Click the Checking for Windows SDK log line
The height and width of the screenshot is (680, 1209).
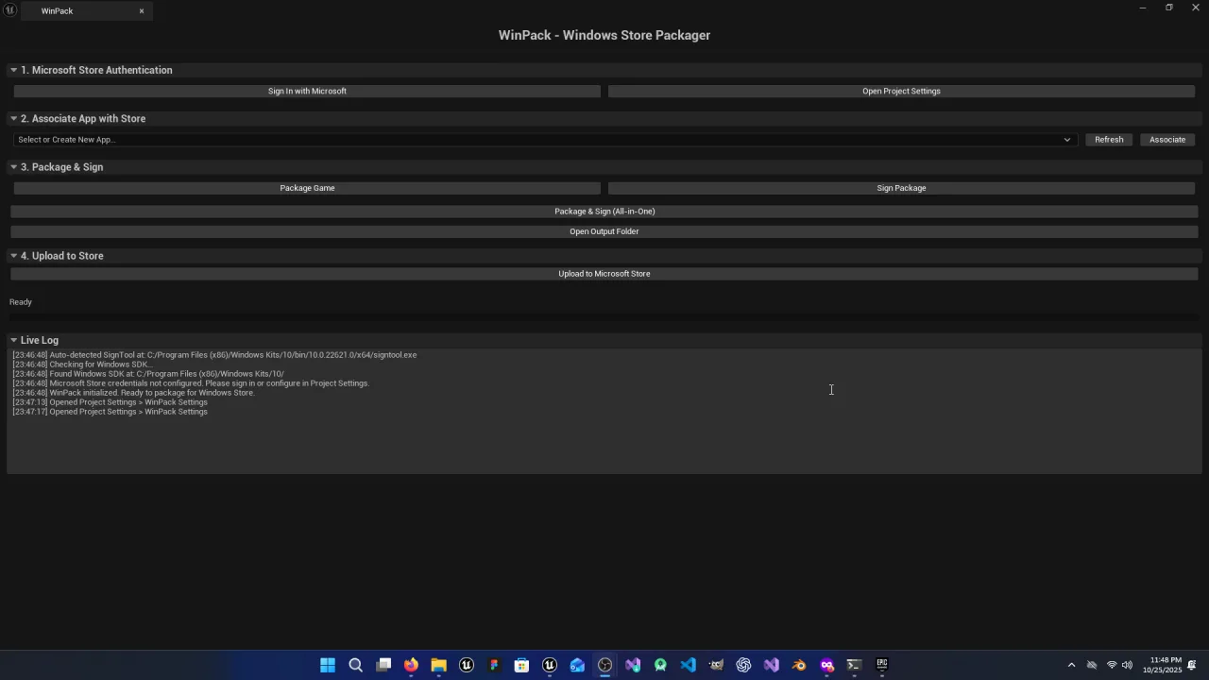81,365
